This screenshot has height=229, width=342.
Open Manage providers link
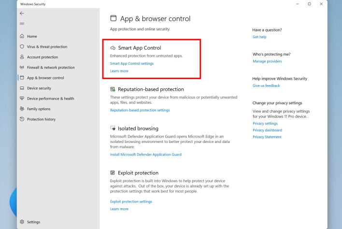[x=267, y=61]
